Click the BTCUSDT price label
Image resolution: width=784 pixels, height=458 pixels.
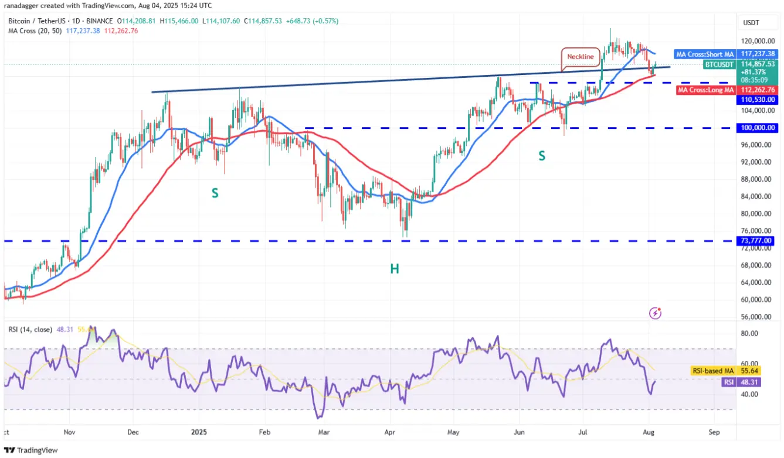click(x=718, y=64)
